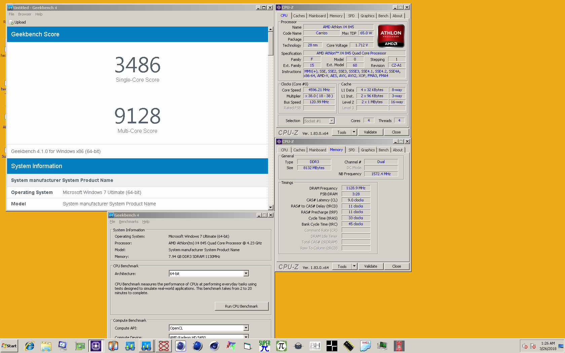Click Run CPU Benchmark button

pos(241,306)
